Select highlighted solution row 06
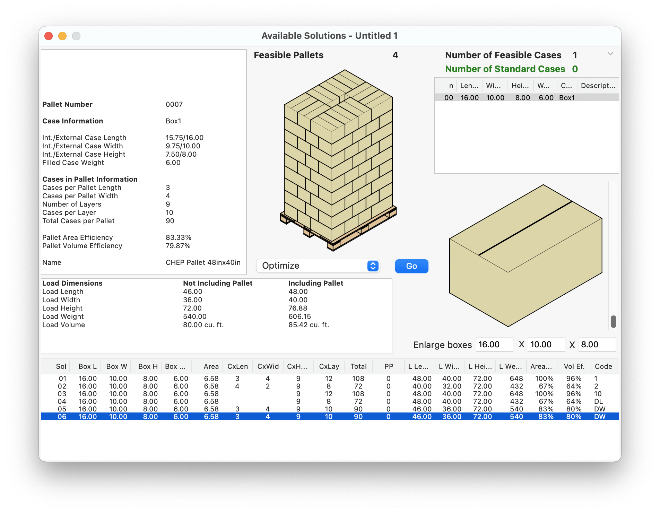Screen dimensions: 660x513 (x=330, y=417)
